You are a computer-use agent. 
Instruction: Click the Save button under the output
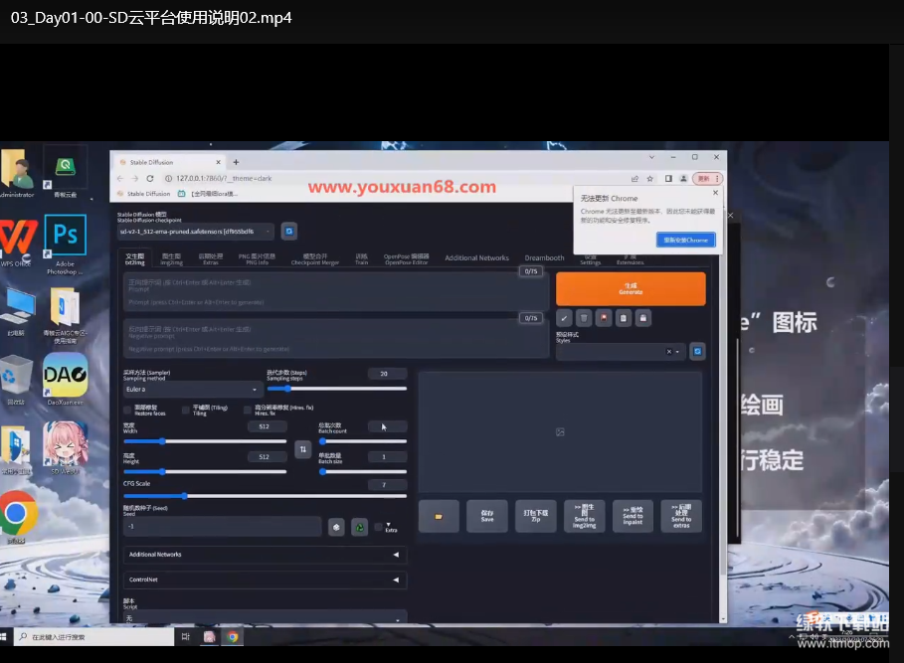(487, 516)
